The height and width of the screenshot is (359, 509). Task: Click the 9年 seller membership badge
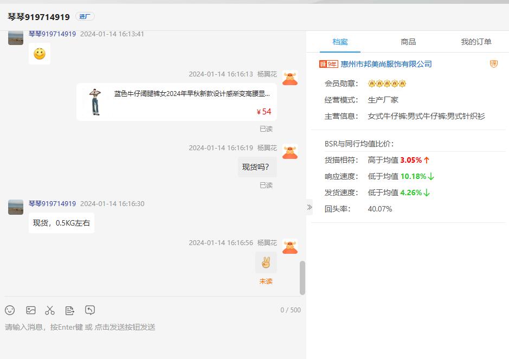tap(328, 64)
